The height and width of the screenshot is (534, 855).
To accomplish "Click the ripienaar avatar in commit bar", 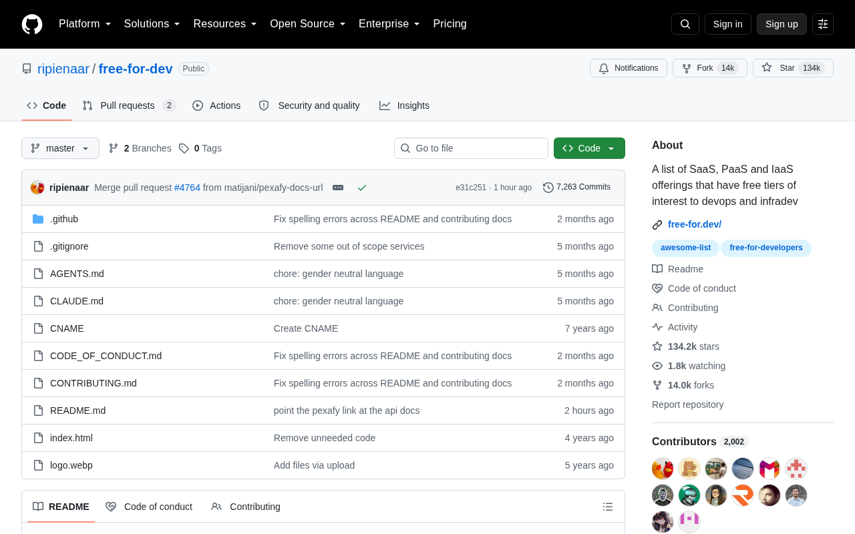I will point(37,188).
